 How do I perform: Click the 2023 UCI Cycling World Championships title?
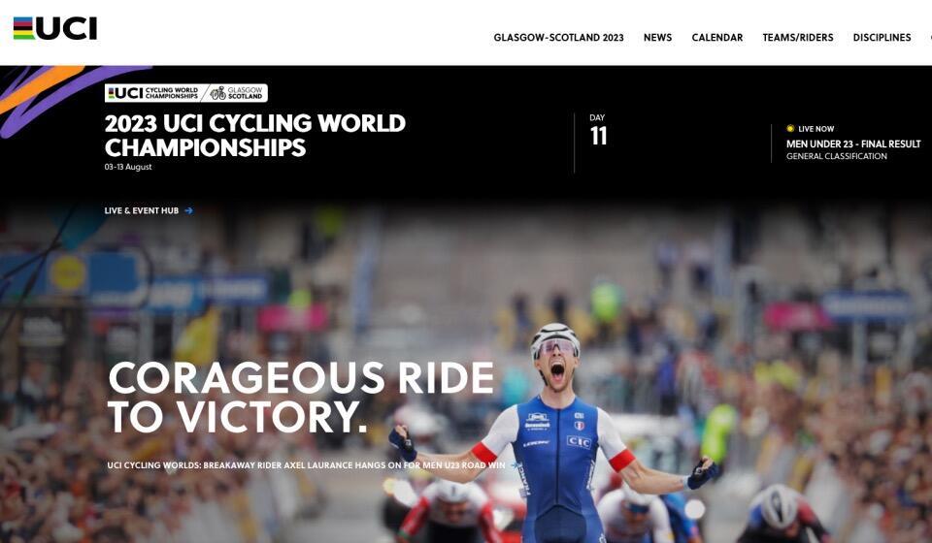(255, 136)
